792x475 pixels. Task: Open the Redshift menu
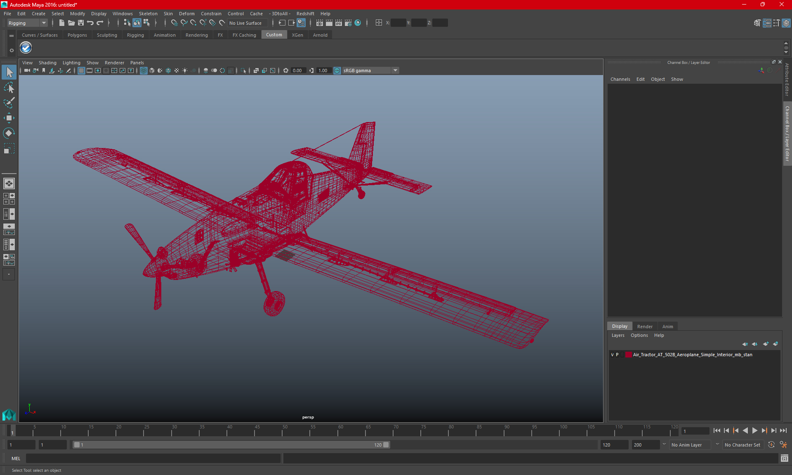(x=305, y=14)
